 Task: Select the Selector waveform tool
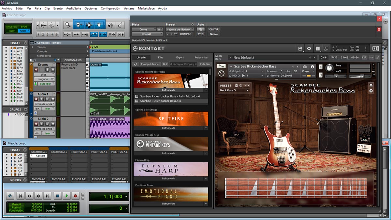click(x=89, y=25)
